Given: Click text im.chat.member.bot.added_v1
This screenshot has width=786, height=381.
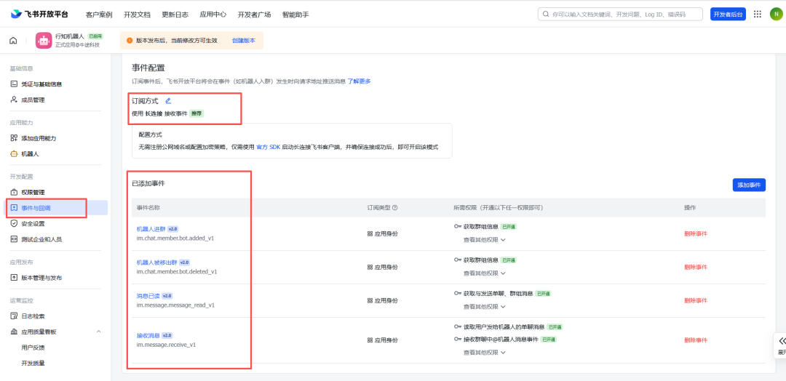Looking at the screenshot, I should click(175, 238).
